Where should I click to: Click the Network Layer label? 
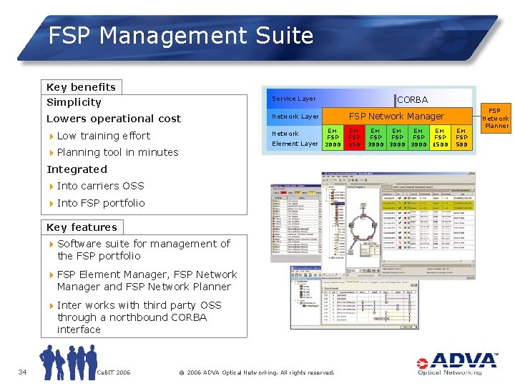tap(295, 117)
